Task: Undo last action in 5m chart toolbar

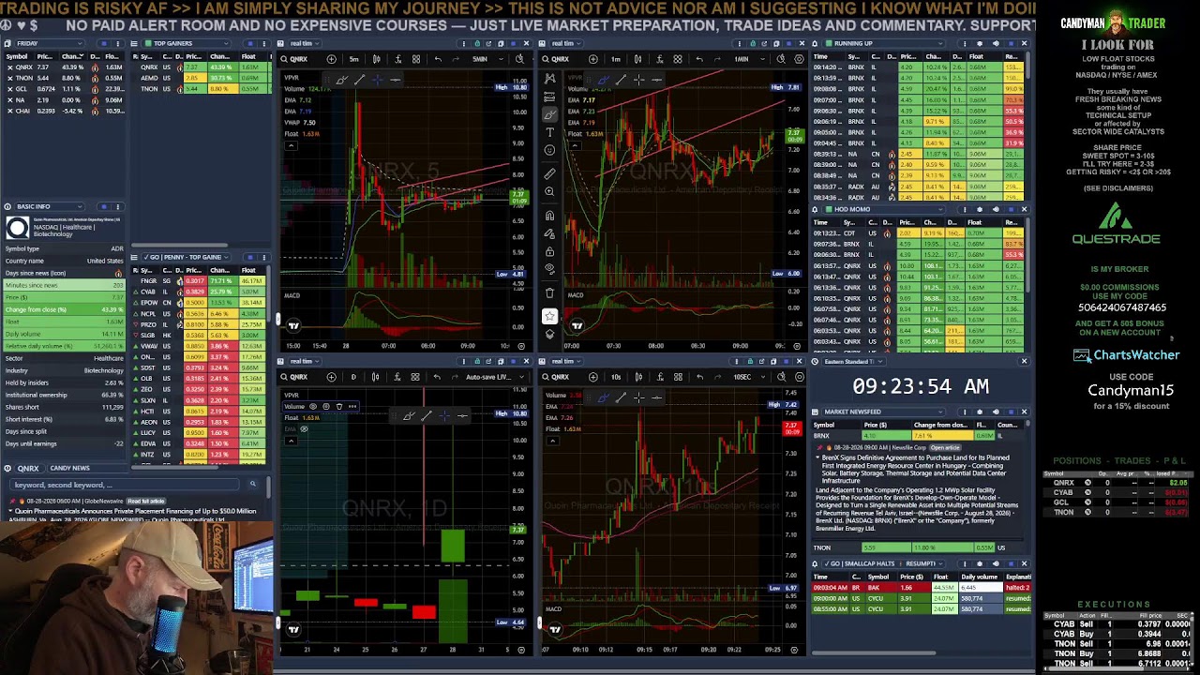Action: [438, 59]
